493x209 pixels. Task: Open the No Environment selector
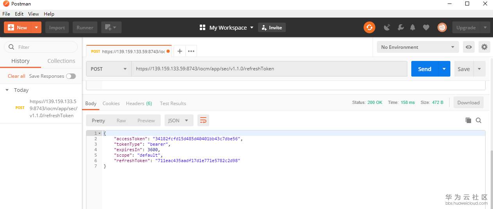pyautogui.click(x=418, y=47)
